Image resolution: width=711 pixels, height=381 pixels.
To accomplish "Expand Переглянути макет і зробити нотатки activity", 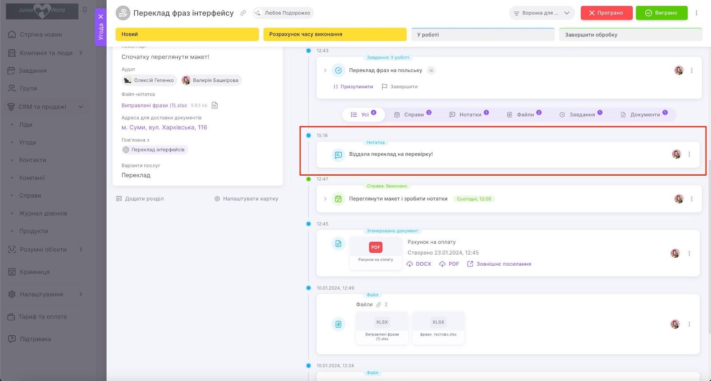I will click(325, 199).
